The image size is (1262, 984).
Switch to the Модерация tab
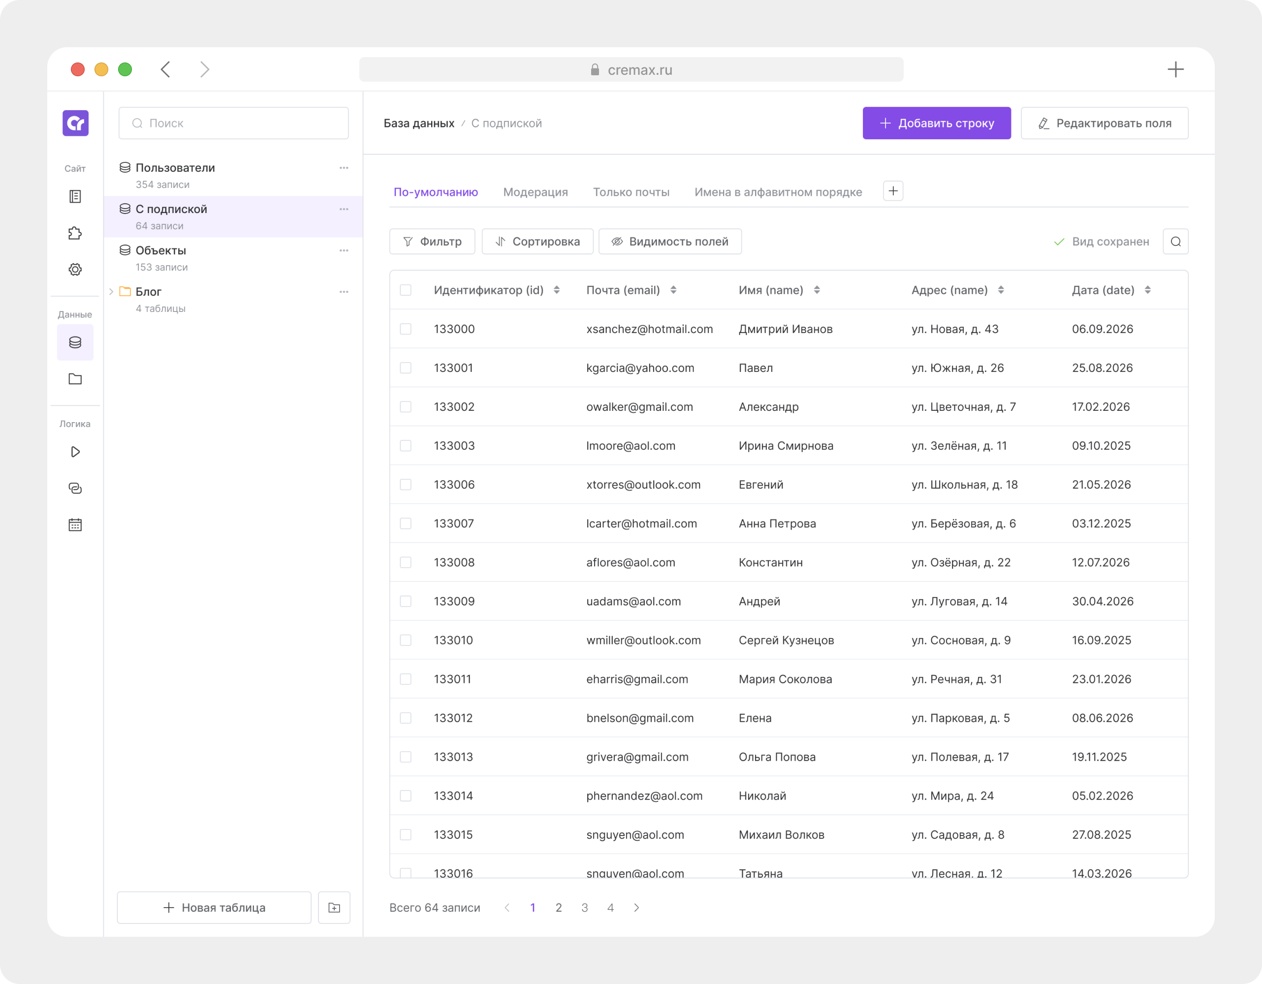point(535,192)
